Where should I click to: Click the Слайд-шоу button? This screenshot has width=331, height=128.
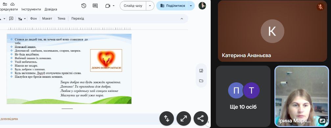click(133, 6)
